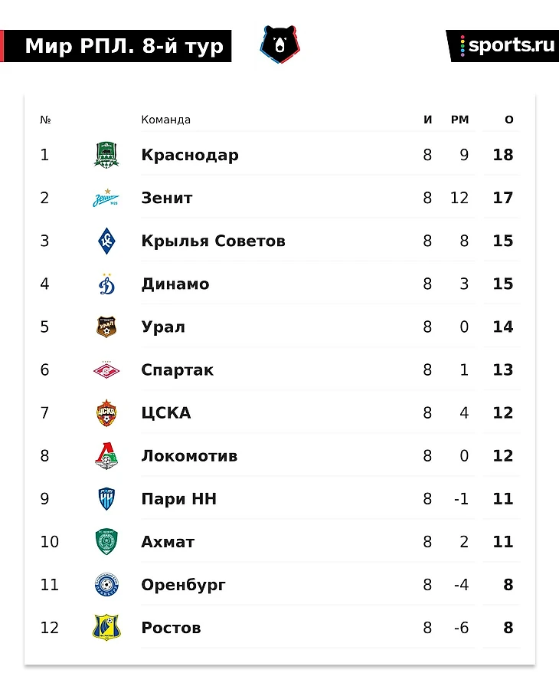Select the Rostov club crest
The height and width of the screenshot is (683, 559).
106,628
